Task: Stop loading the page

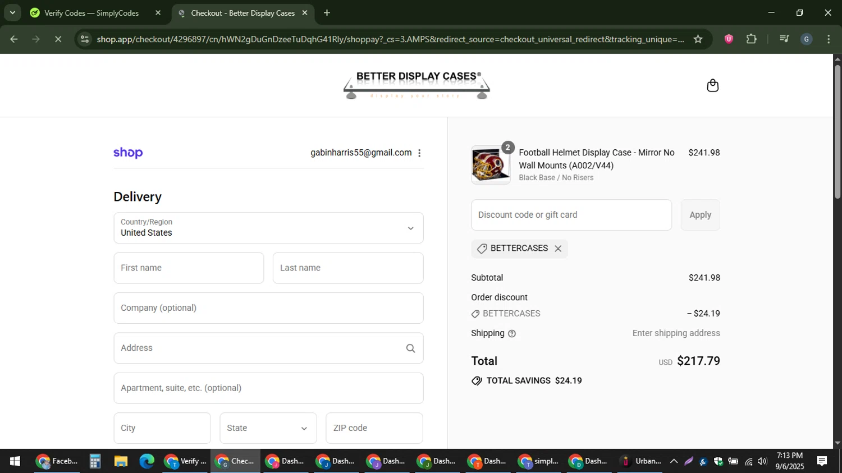Action: tap(58, 39)
